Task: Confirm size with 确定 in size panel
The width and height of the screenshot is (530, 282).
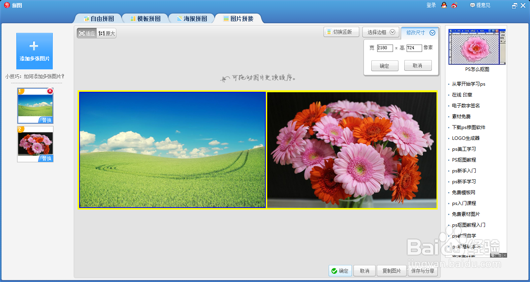Action: tap(385, 66)
